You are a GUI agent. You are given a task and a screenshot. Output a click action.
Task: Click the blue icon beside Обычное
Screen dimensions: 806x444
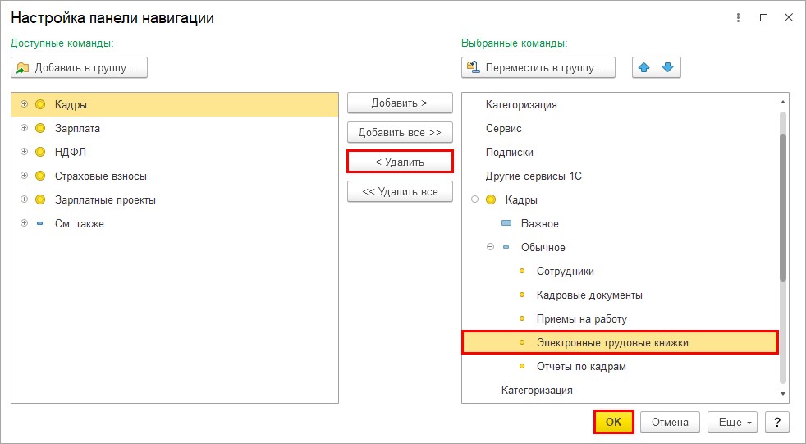[506, 247]
